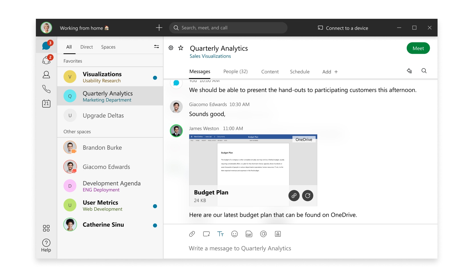
Task: Open the App hub grid icon
Action: pyautogui.click(x=46, y=228)
